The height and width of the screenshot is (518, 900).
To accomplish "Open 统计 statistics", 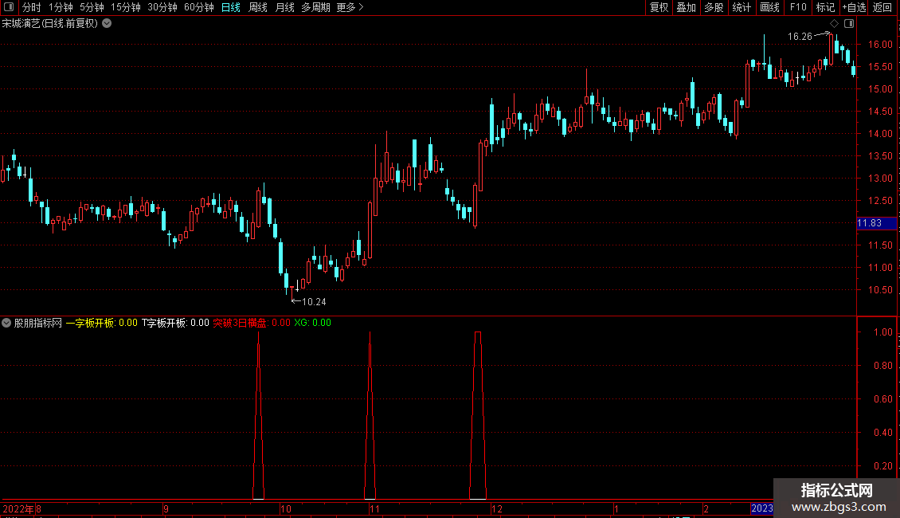I will [742, 7].
